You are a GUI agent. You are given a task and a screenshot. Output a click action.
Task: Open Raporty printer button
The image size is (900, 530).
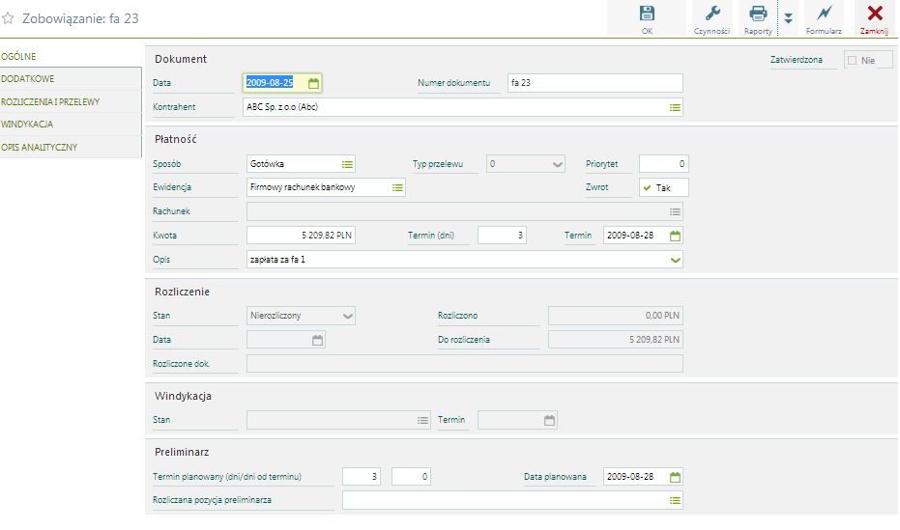[758, 19]
